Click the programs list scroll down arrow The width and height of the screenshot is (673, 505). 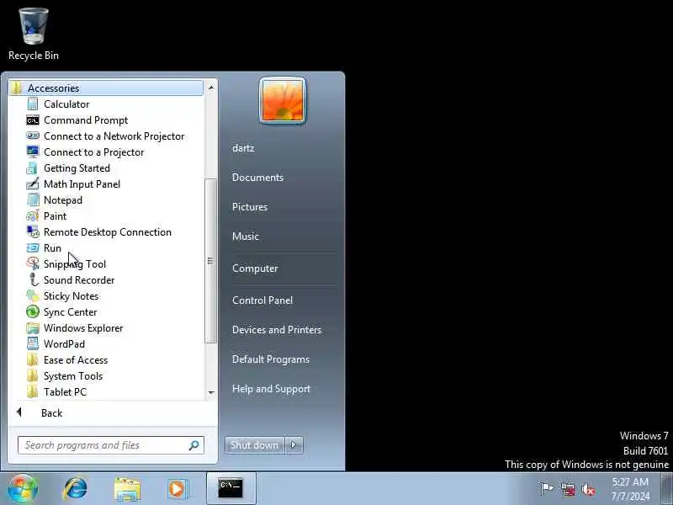[211, 392]
